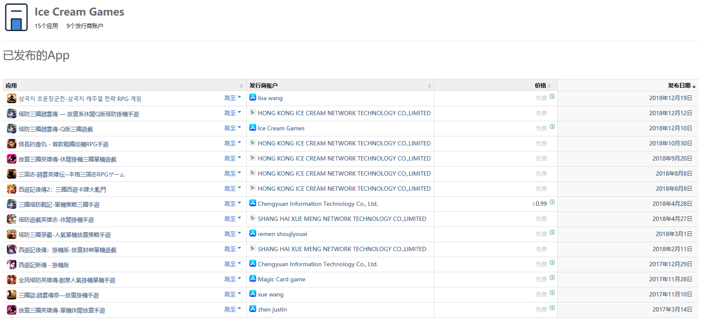Click the date 2017年3月14日
This screenshot has width=701, height=318.
pos(673,309)
